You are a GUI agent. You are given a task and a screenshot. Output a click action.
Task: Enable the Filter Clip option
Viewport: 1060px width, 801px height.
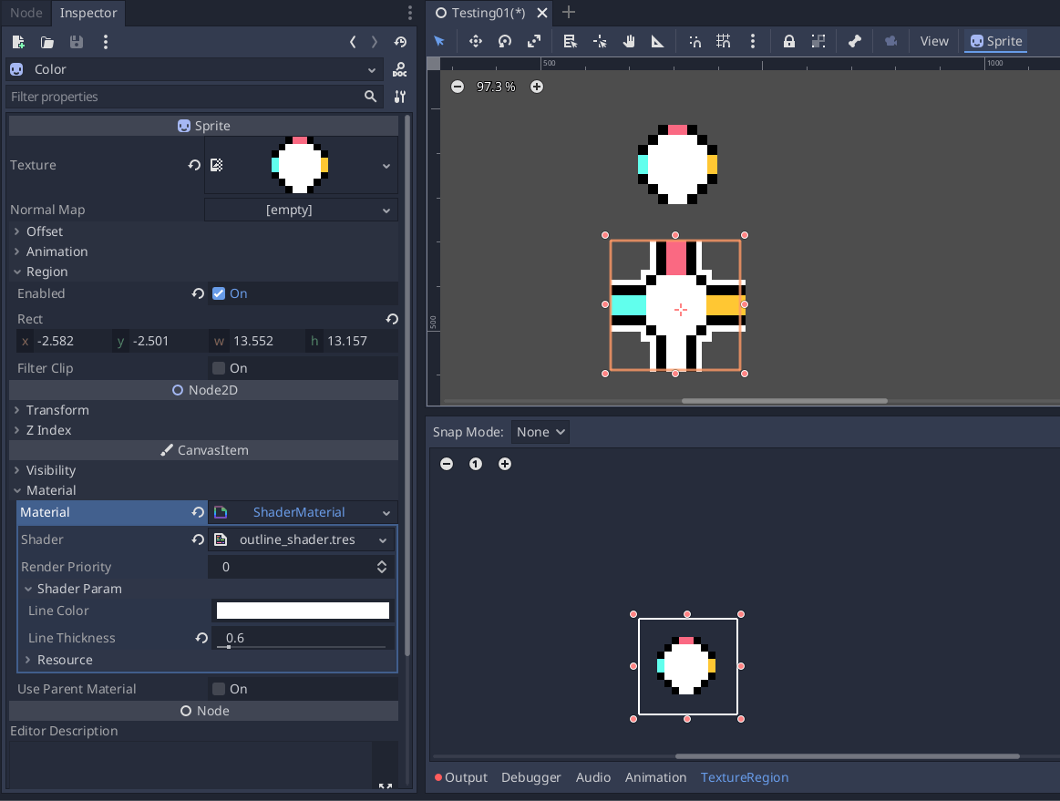click(218, 368)
